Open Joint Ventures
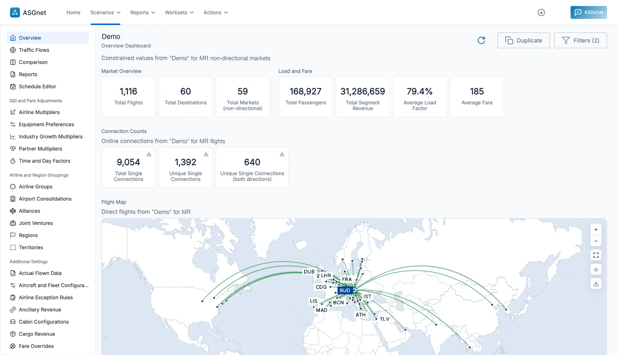Viewport: 617px width, 355px height. tap(48, 223)
